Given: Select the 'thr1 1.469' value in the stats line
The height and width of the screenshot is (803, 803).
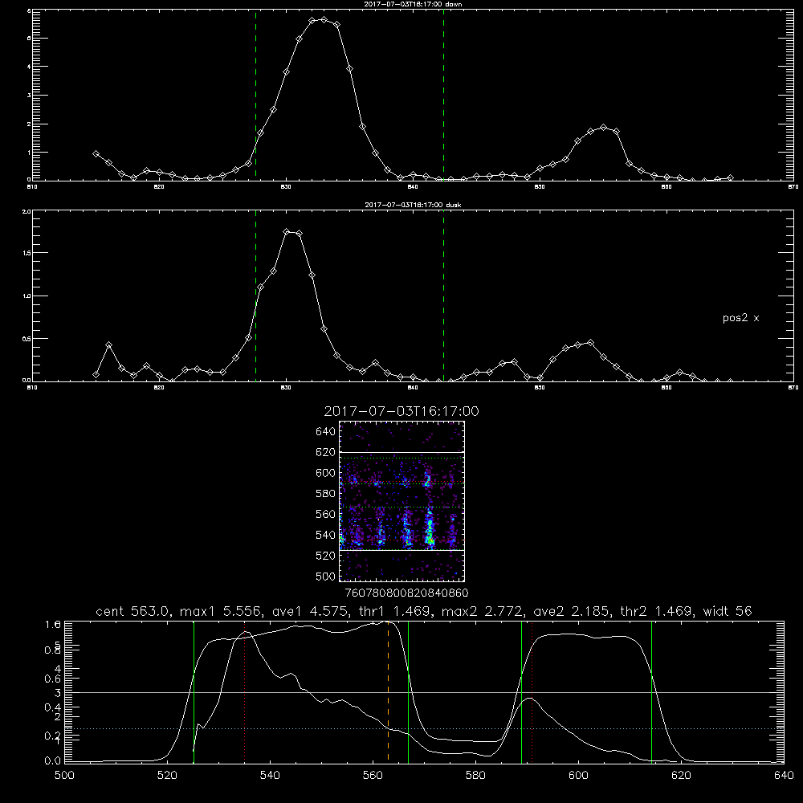Looking at the screenshot, I should (x=398, y=611).
